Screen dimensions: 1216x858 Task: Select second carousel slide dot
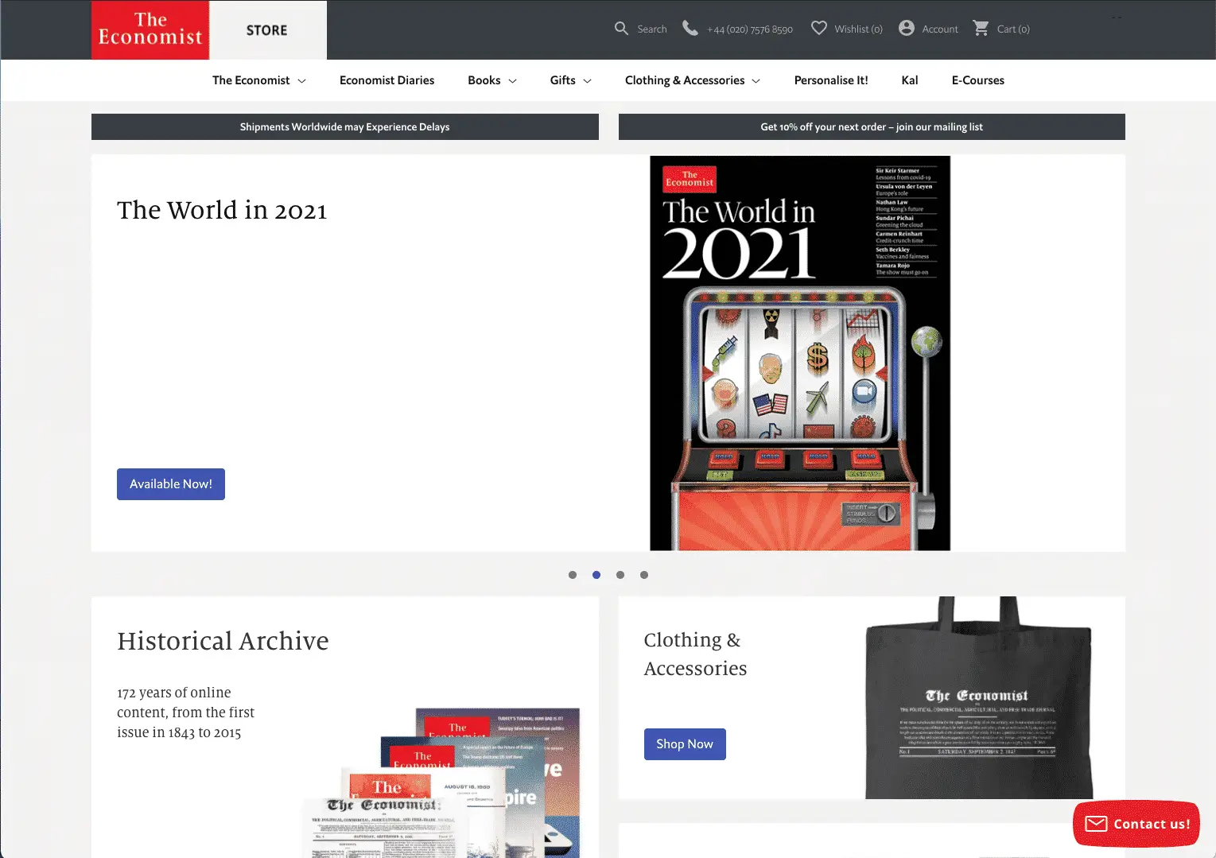(596, 575)
